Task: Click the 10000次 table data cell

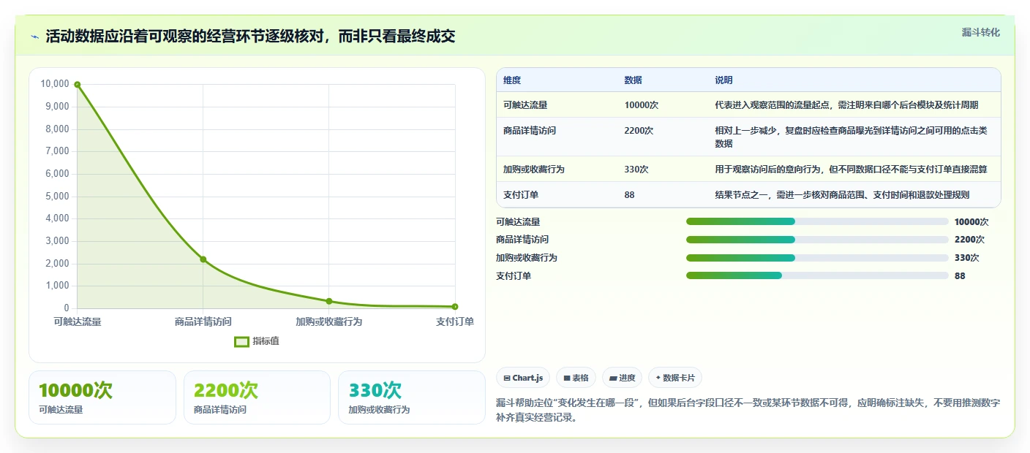Action: 642,105
